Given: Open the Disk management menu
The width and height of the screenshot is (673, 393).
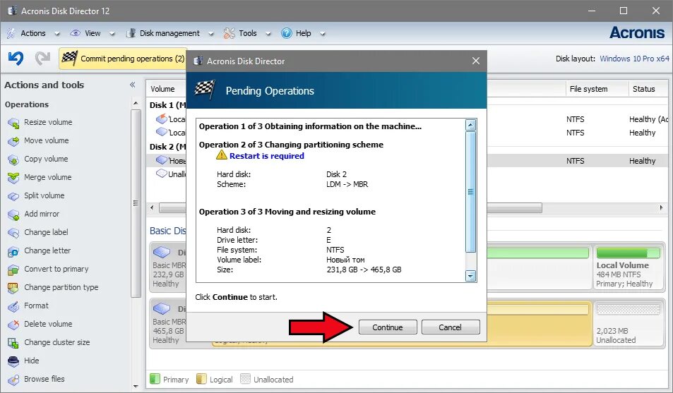Looking at the screenshot, I should click(169, 33).
